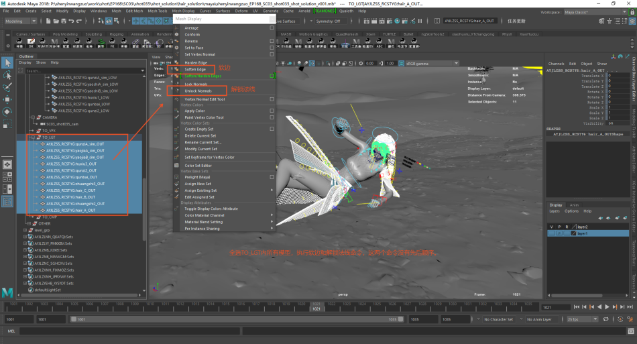
Task: Select Unlock Normals menu entry
Action: pyautogui.click(x=198, y=91)
